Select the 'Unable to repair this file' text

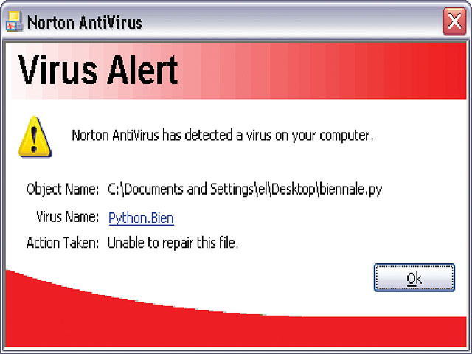(x=173, y=243)
